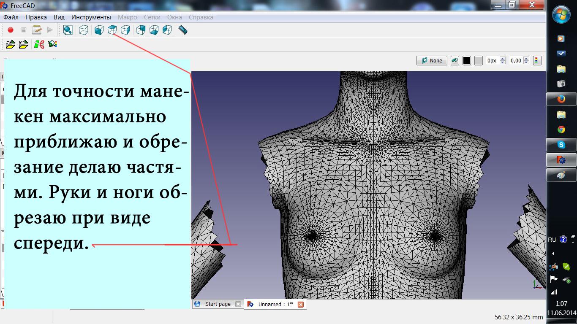Click the gray face color swatch
The height and width of the screenshot is (324, 577).
point(478,60)
